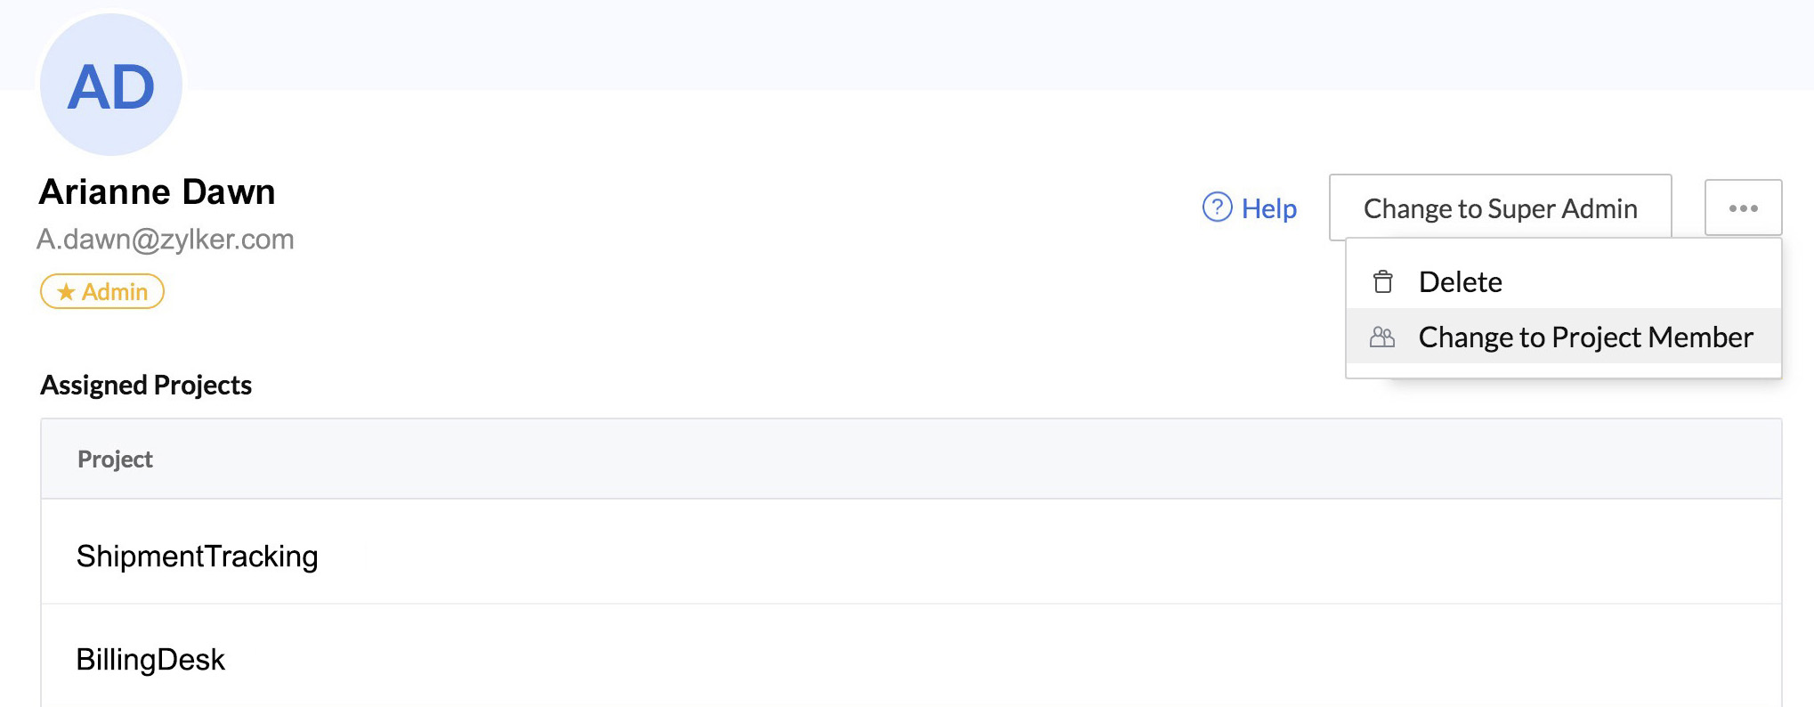Toggle the three-dots more options menu
The width and height of the screenshot is (1814, 707).
pyautogui.click(x=1743, y=208)
